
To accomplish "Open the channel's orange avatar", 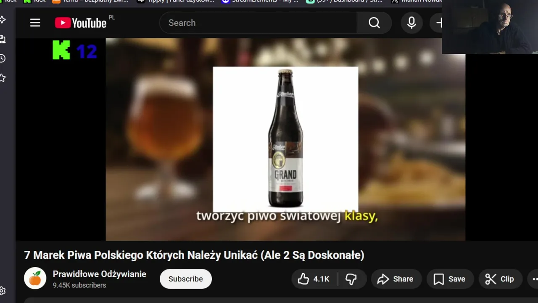I will pyautogui.click(x=35, y=278).
